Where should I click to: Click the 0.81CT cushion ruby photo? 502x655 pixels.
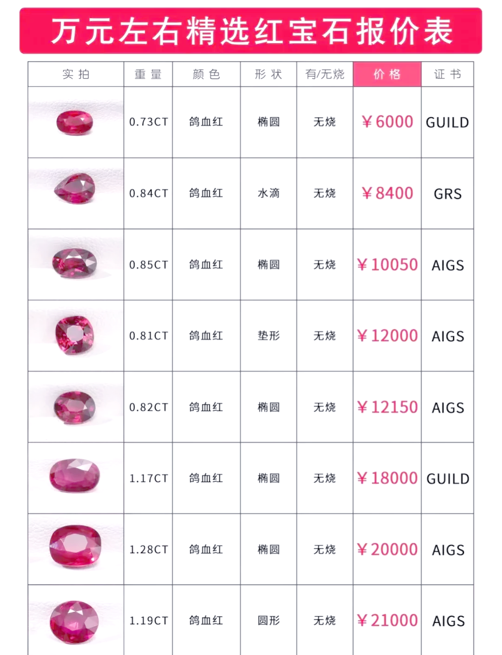(76, 336)
